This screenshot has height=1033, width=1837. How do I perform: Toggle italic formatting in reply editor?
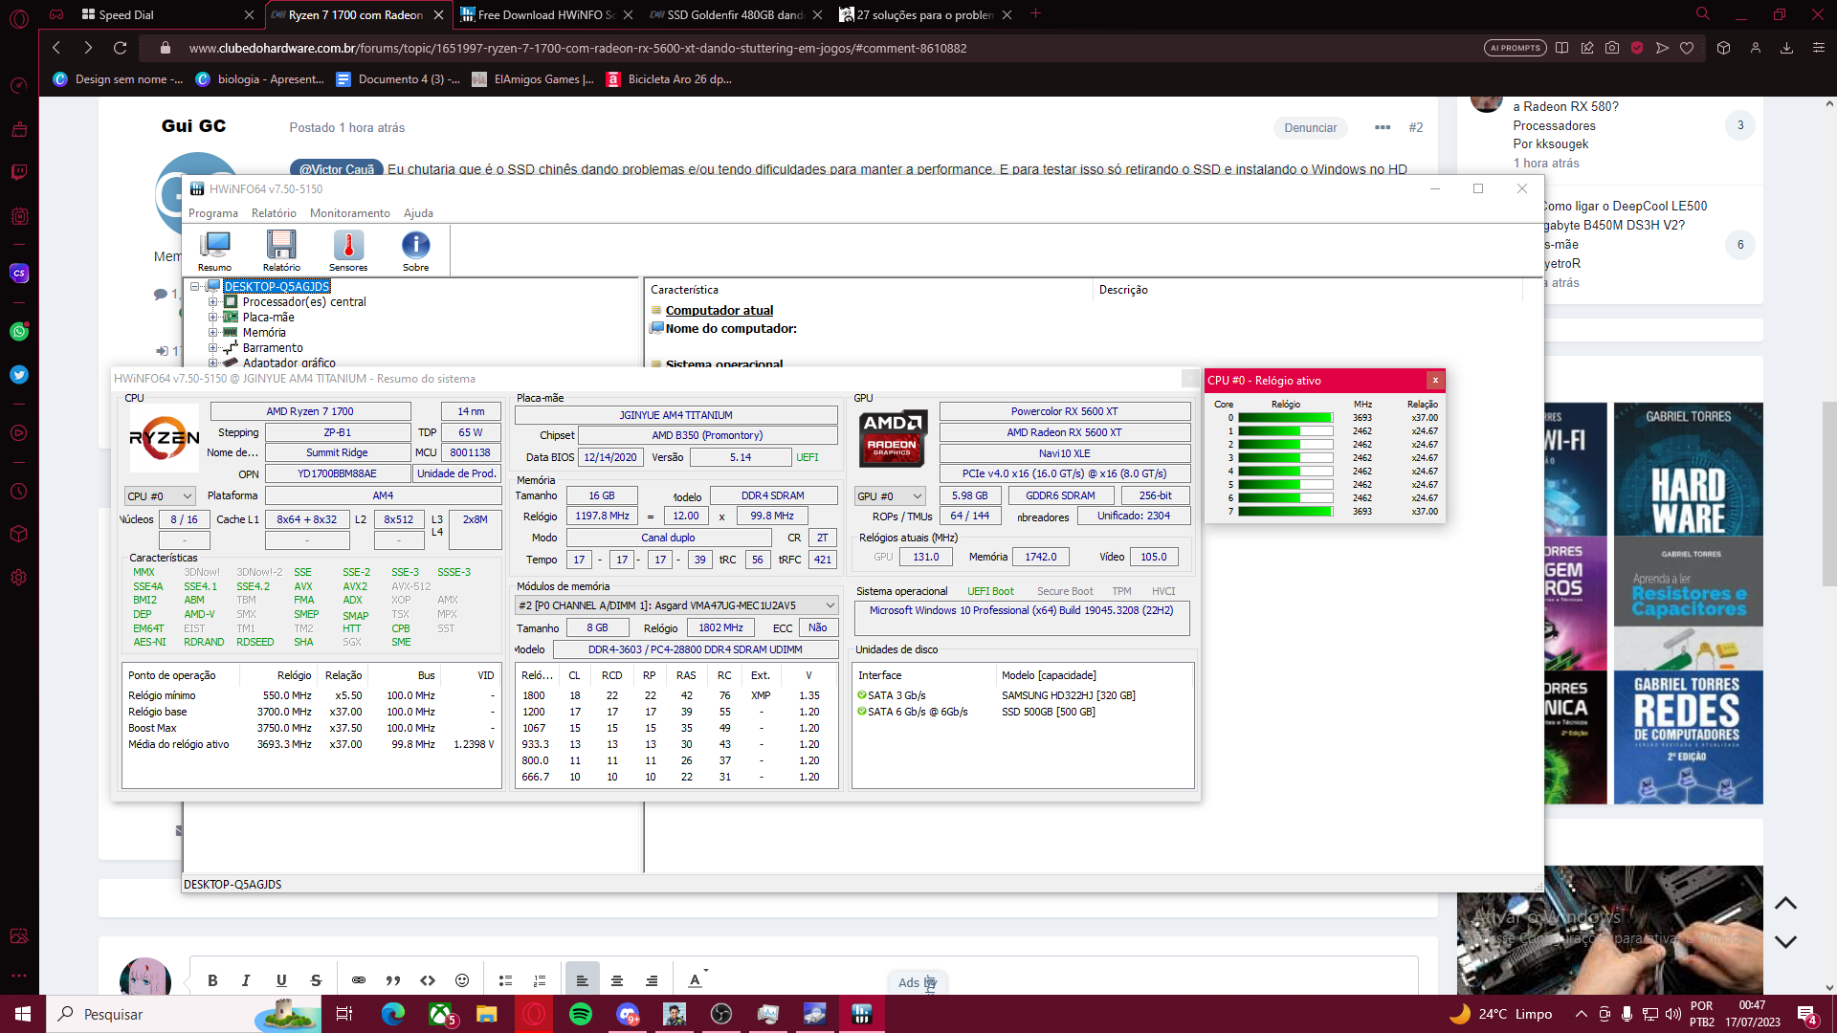click(246, 980)
